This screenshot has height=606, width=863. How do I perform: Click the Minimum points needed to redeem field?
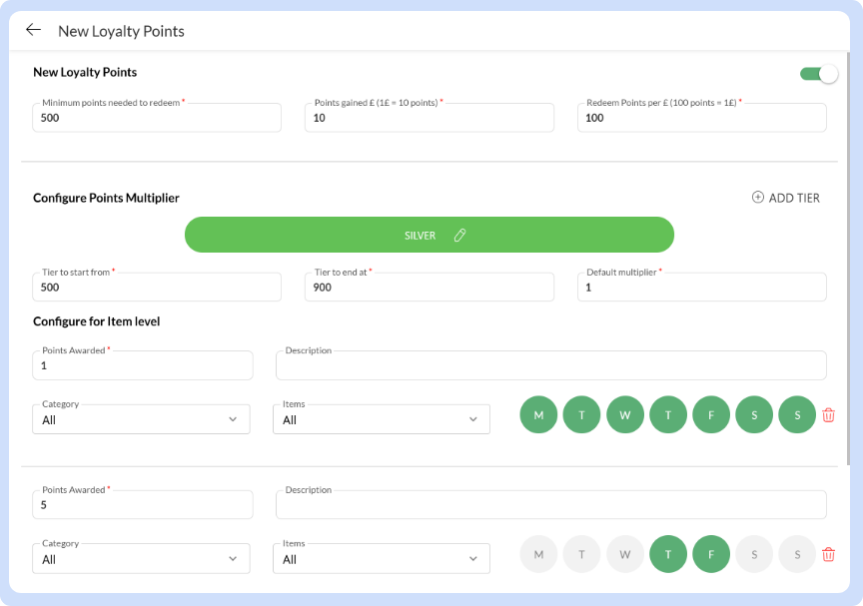tap(156, 118)
